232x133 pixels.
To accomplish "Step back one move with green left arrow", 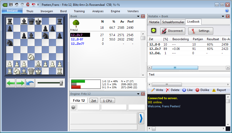I will click(x=11, y=83).
